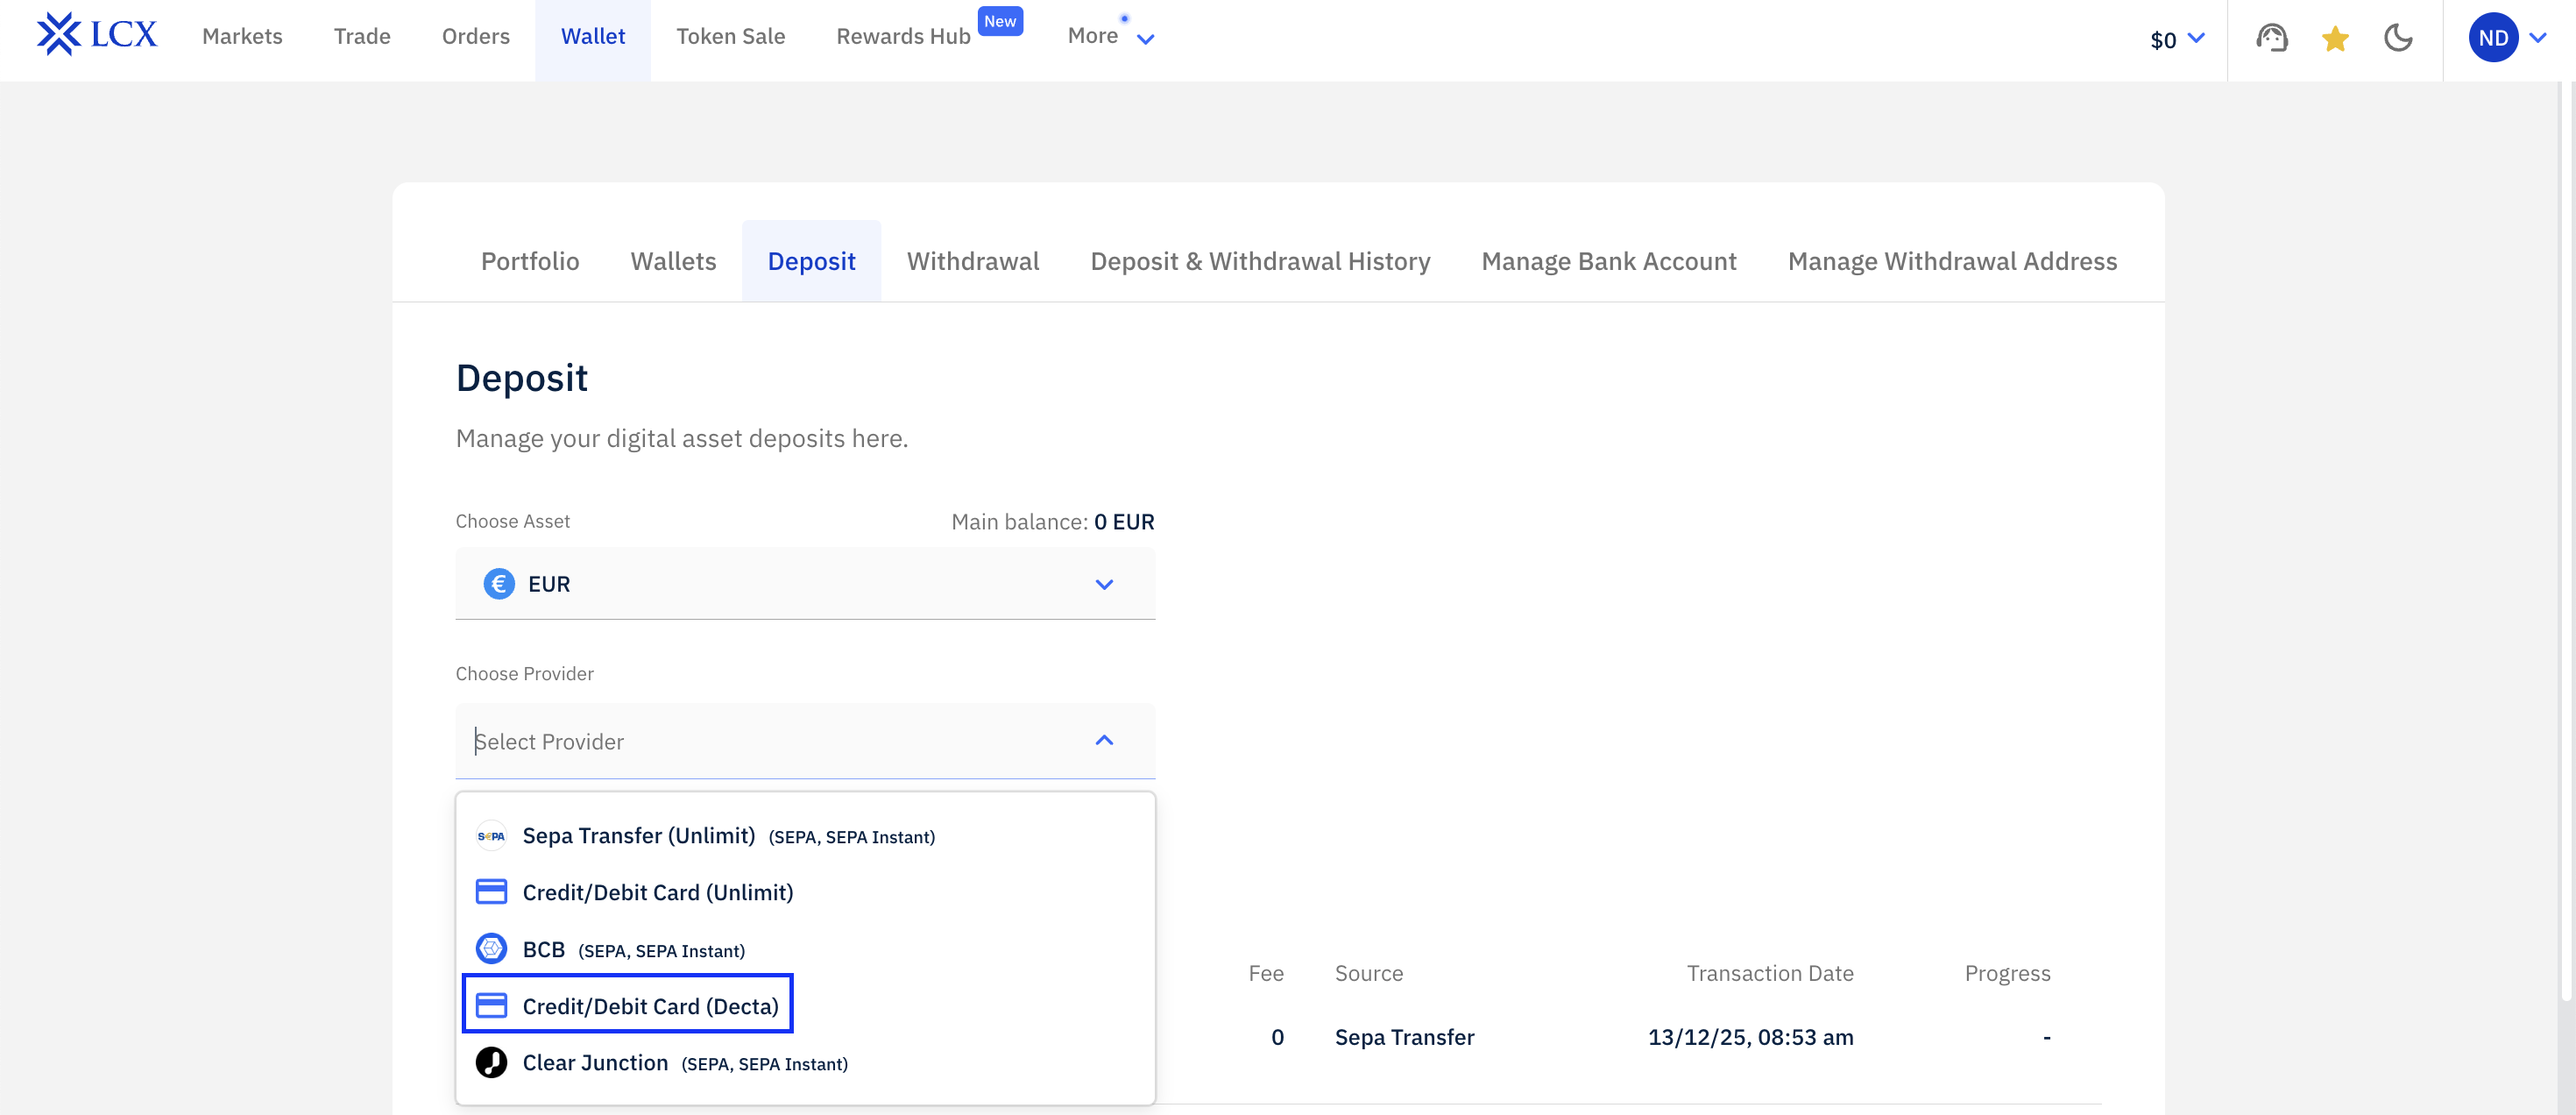Click the Euro coin icon in asset field
The width and height of the screenshot is (2576, 1115).
click(x=499, y=583)
